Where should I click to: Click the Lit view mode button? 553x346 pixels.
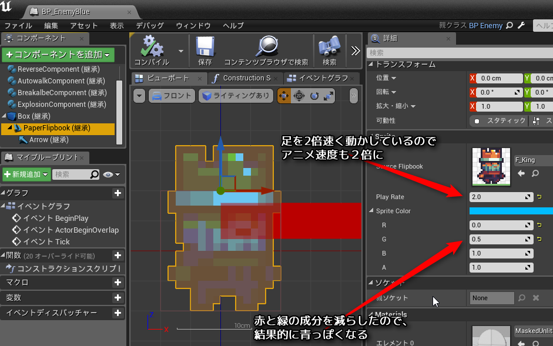(236, 96)
